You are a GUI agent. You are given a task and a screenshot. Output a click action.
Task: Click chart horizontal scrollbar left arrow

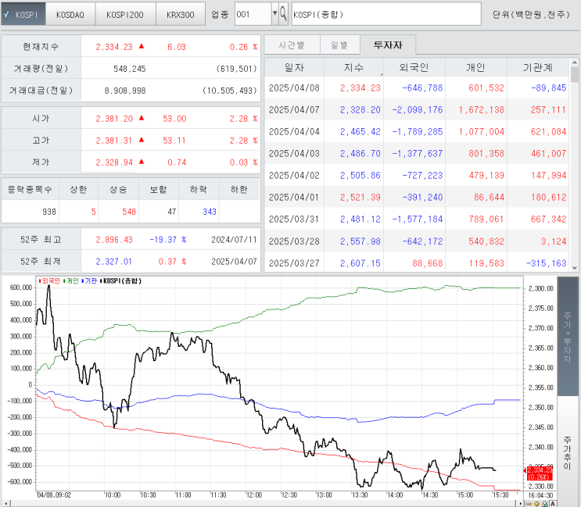(x=5, y=504)
